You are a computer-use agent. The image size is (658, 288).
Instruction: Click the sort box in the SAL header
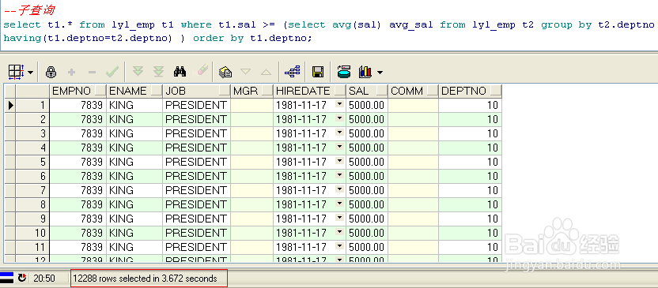(x=382, y=91)
